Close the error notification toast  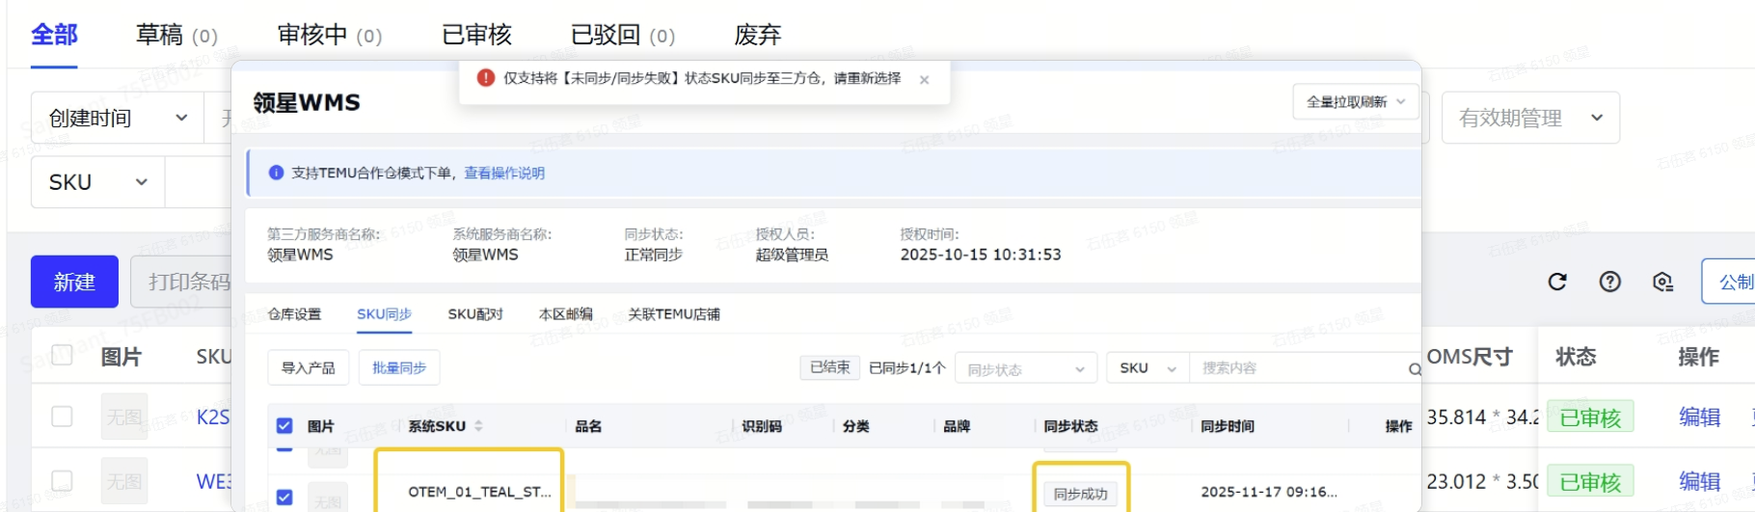click(924, 80)
